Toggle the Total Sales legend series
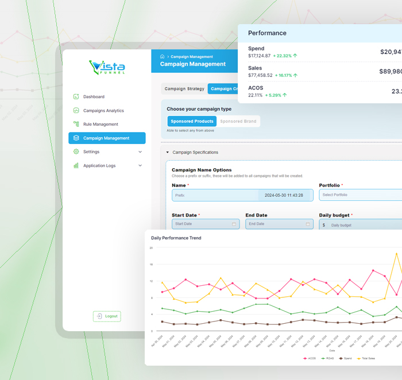402x380 pixels. click(366, 358)
